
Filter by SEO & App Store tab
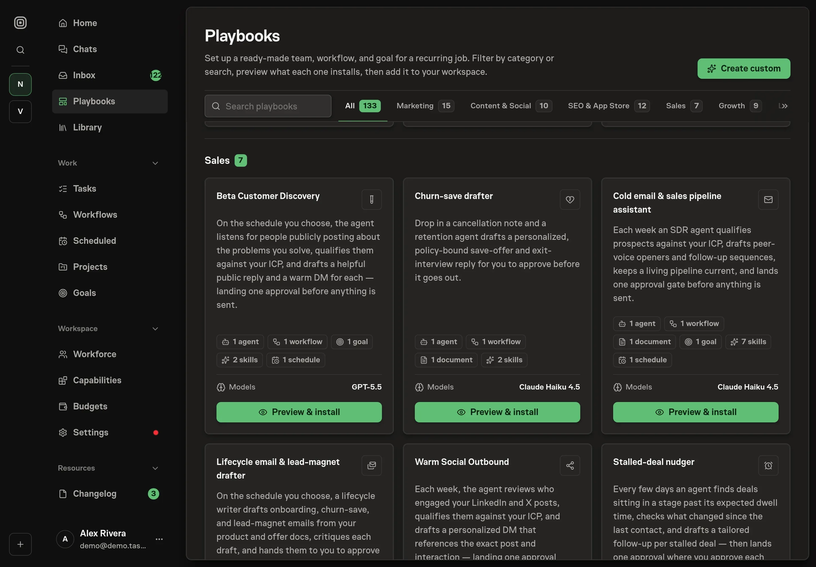coord(609,106)
